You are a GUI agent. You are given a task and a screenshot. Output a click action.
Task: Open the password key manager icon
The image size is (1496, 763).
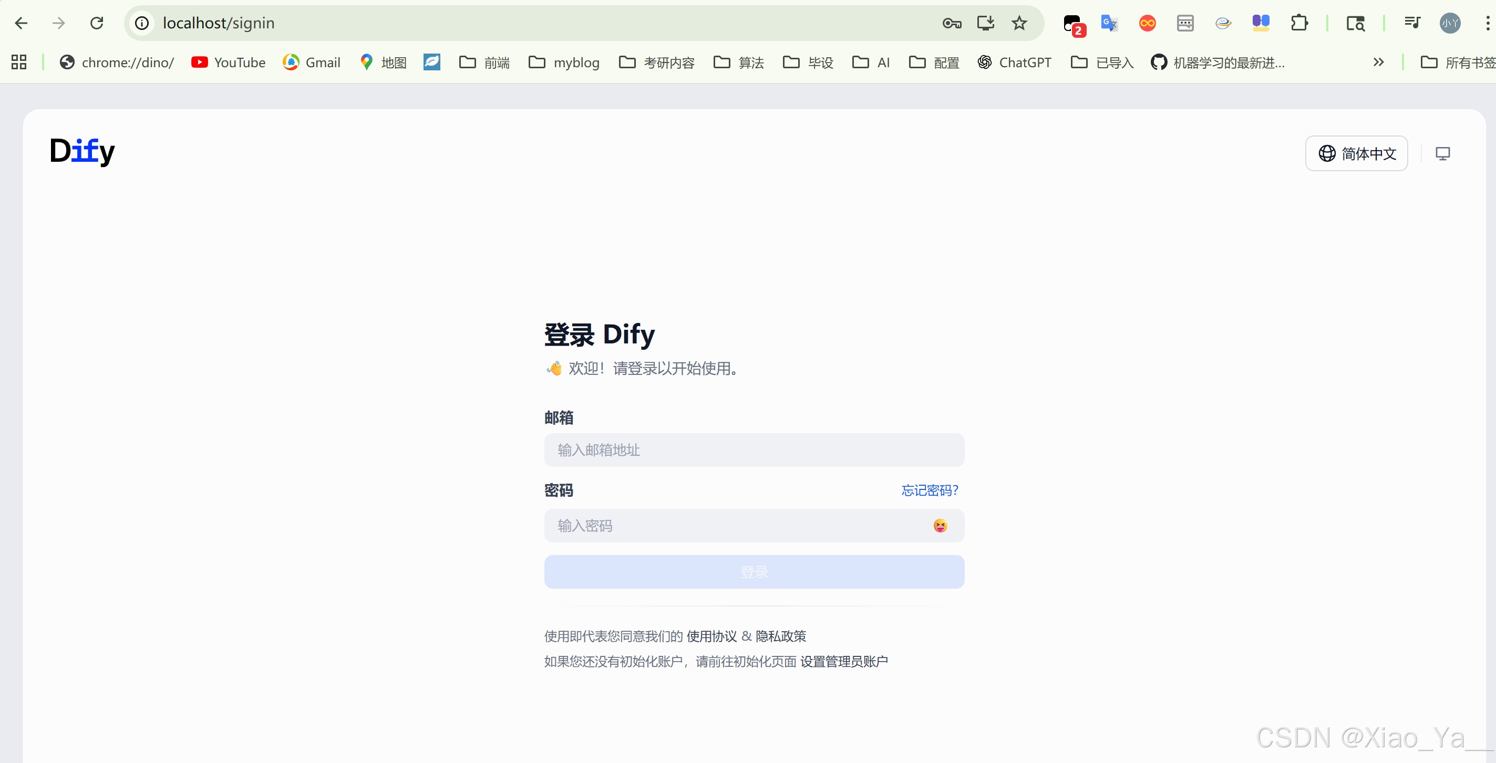(951, 23)
